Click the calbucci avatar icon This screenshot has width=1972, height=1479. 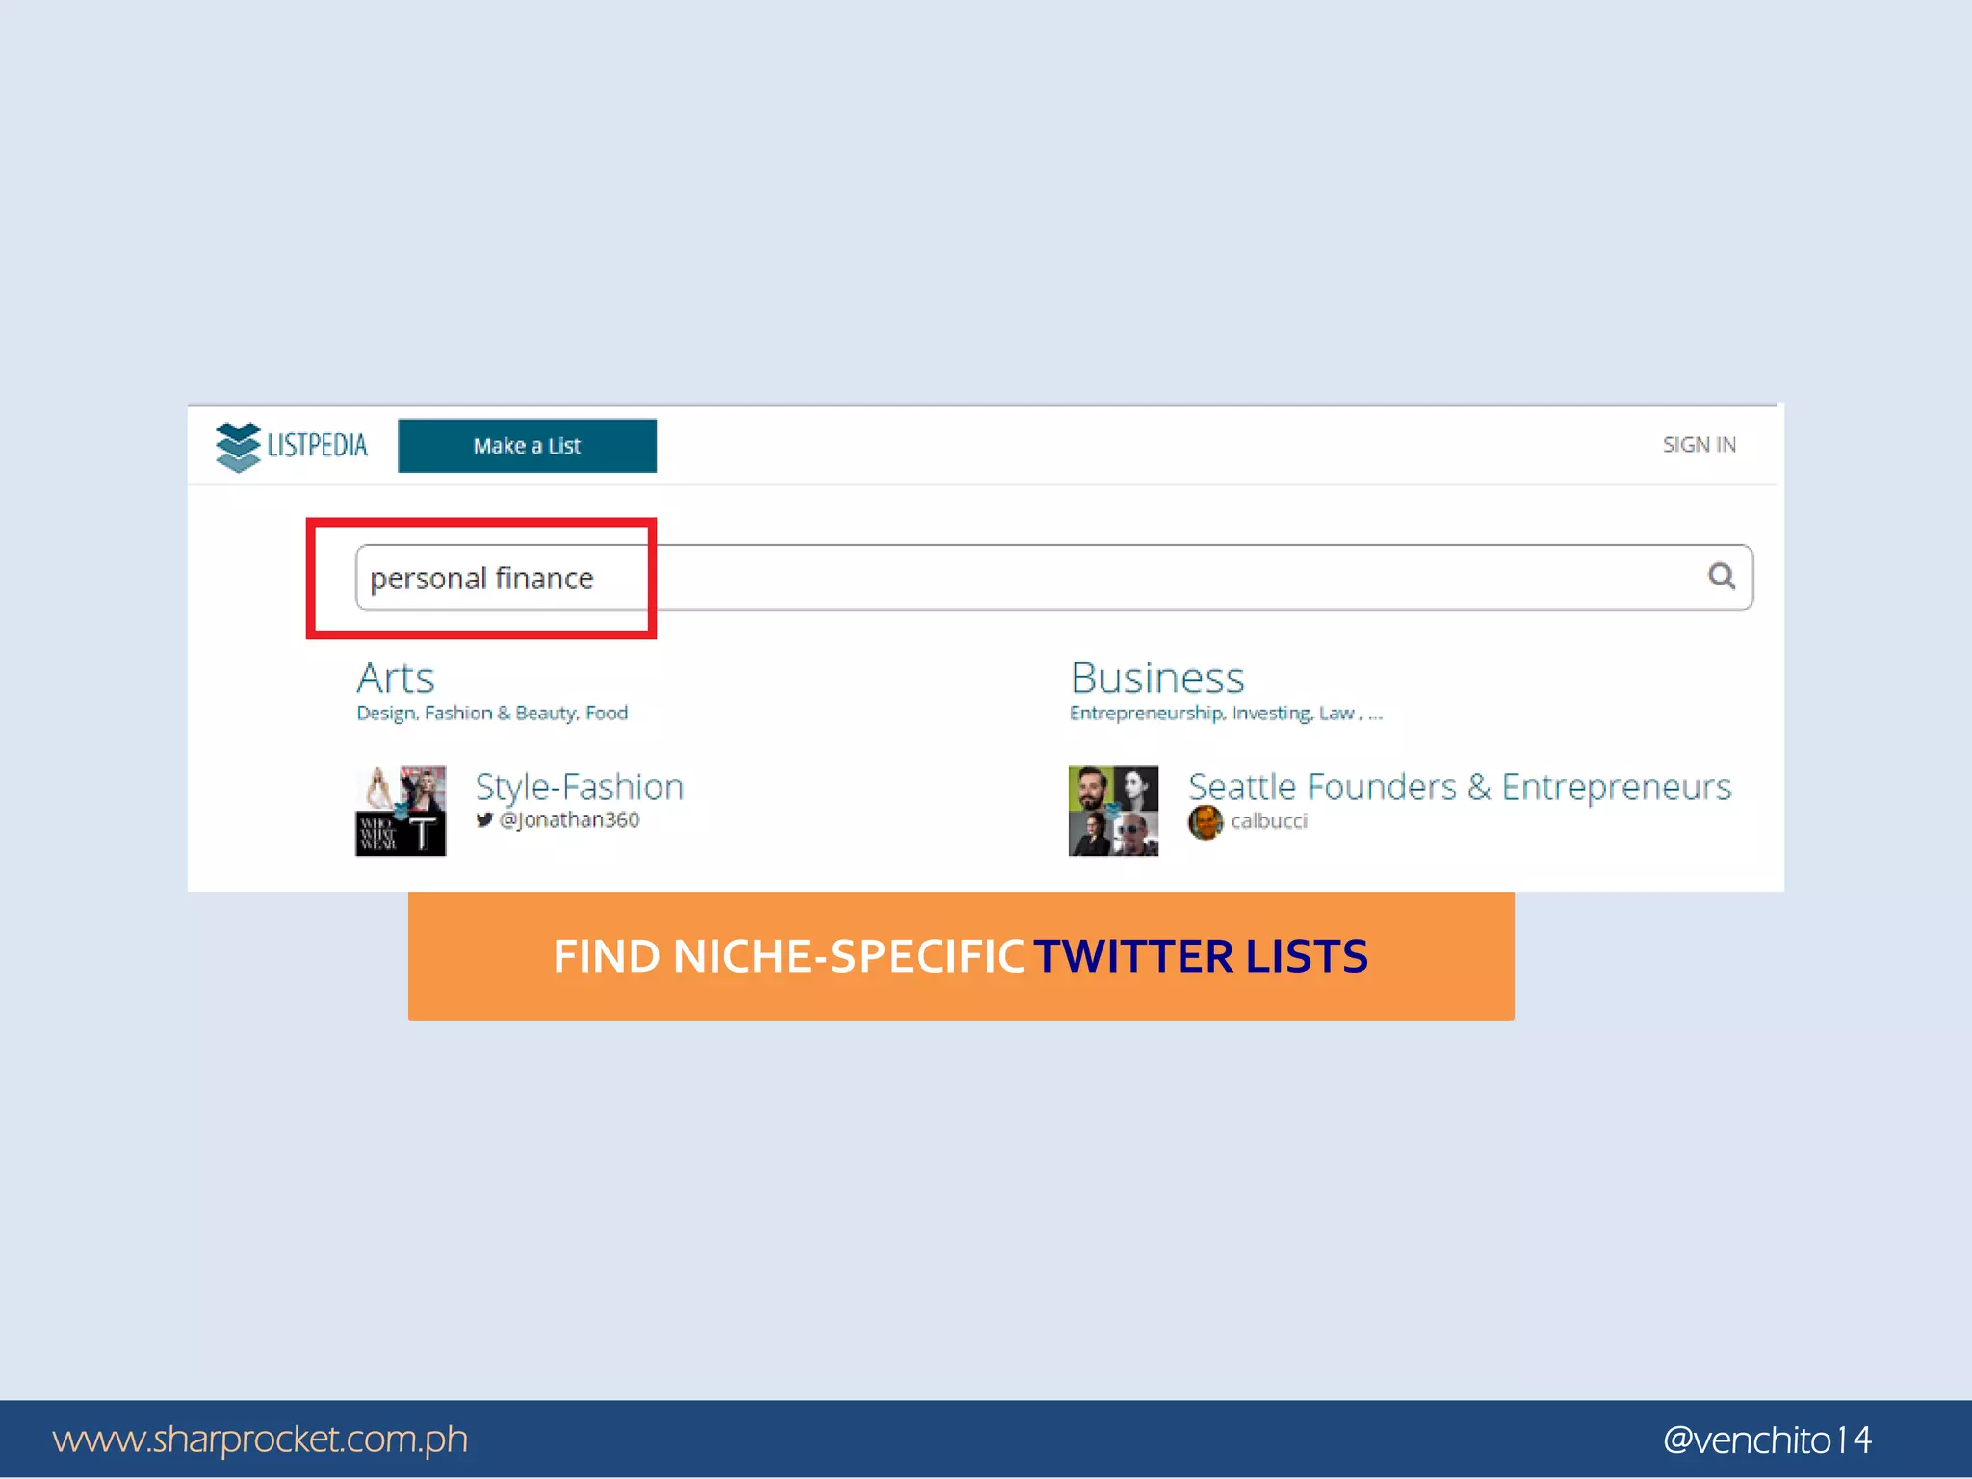(1206, 822)
